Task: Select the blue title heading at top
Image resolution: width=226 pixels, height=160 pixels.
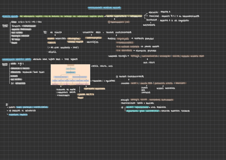Action: tap(104, 8)
